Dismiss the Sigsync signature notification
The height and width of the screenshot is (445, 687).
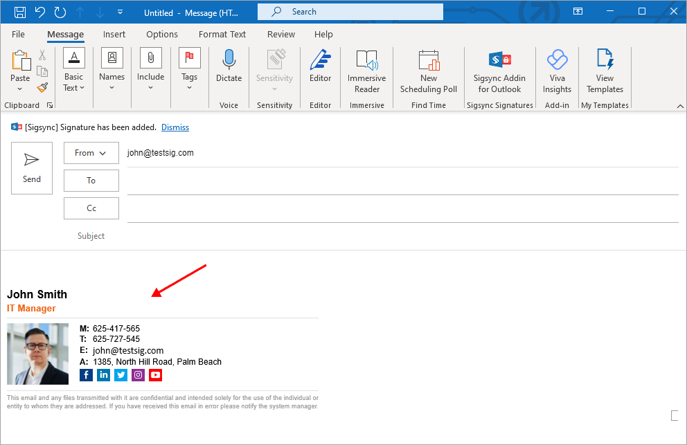coord(175,127)
